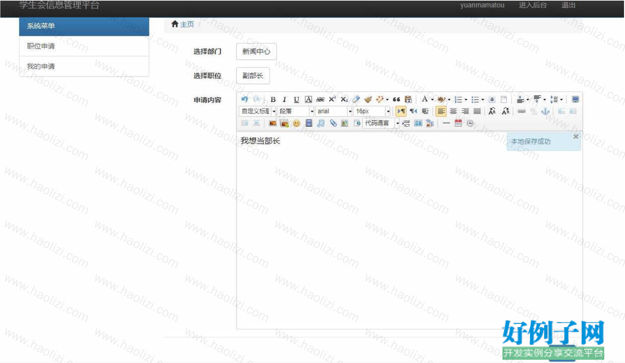Toggle right-to-left text direction
This screenshot has height=363, width=625.
pyautogui.click(x=413, y=111)
